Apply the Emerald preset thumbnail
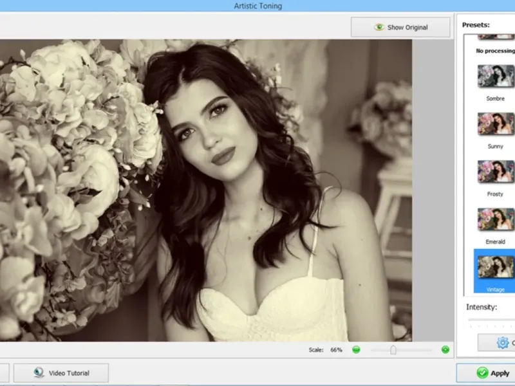The image size is (515, 386). (x=495, y=219)
